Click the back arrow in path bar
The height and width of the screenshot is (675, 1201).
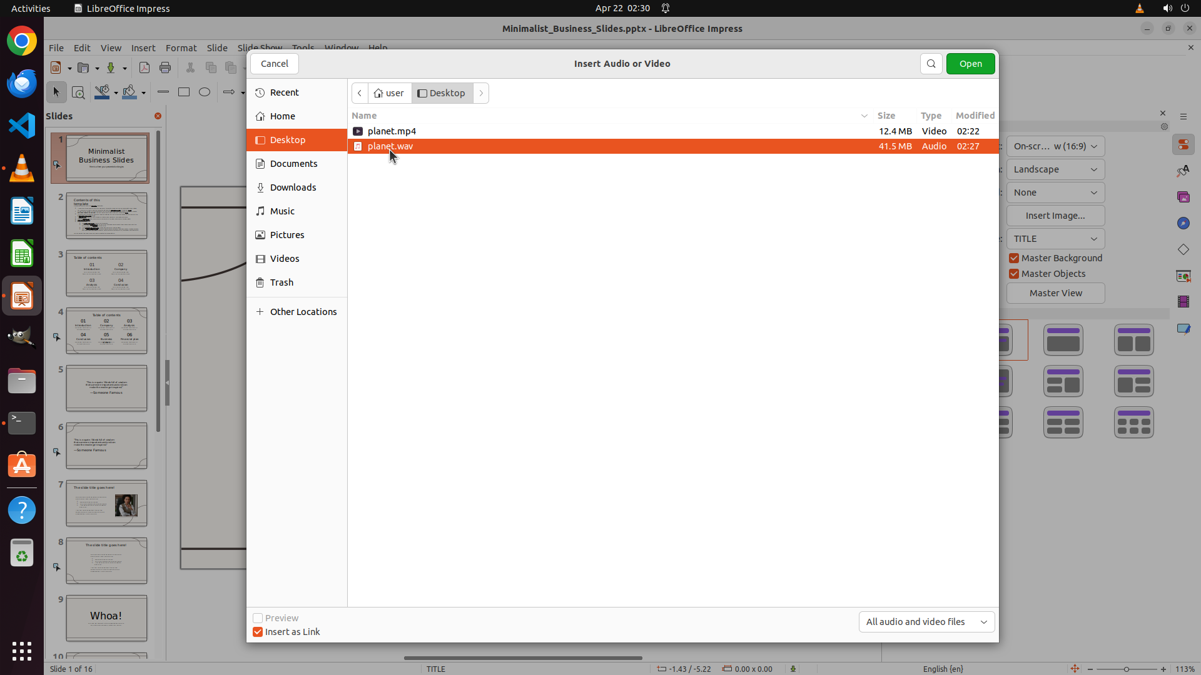pyautogui.click(x=360, y=93)
